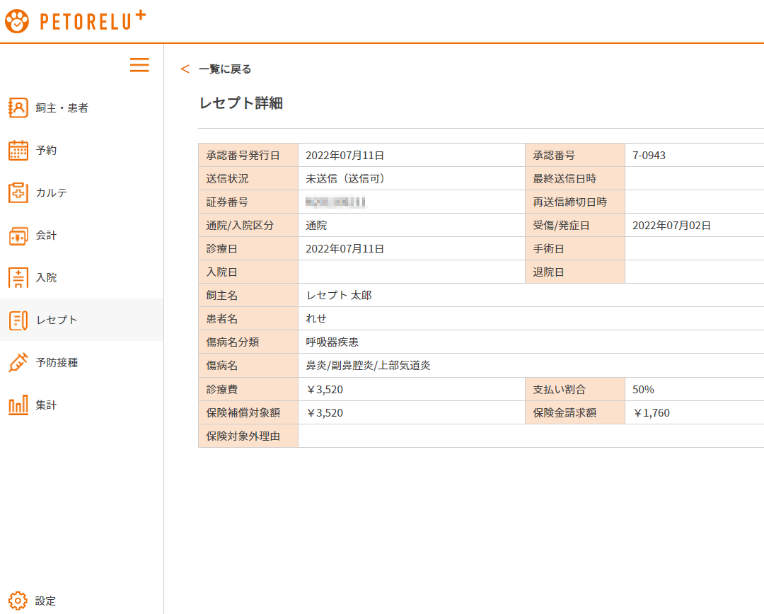The height and width of the screenshot is (614, 764).
Task: Click the 患者名 header cell
Action: point(248,319)
